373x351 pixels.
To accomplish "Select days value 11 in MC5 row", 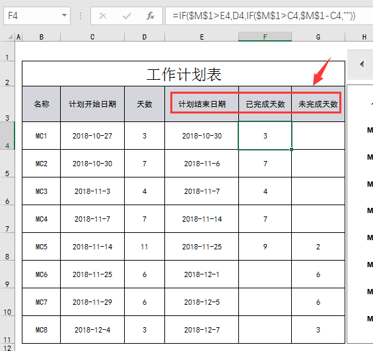I will [x=145, y=247].
